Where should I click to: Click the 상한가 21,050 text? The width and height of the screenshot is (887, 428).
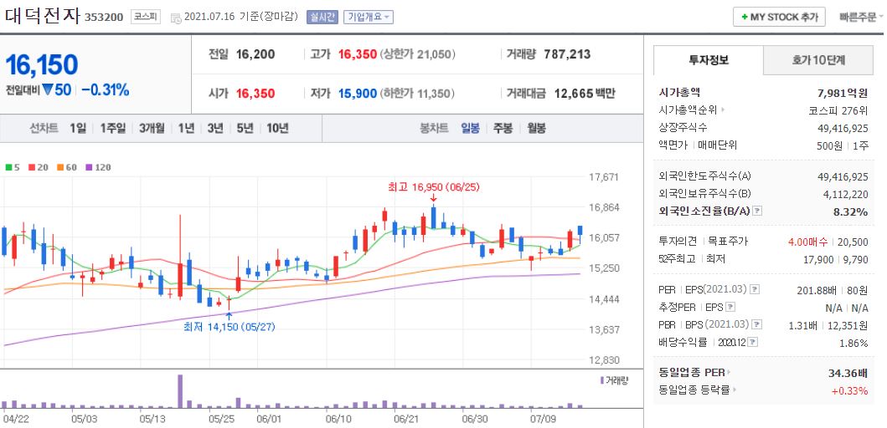pyautogui.click(x=417, y=54)
